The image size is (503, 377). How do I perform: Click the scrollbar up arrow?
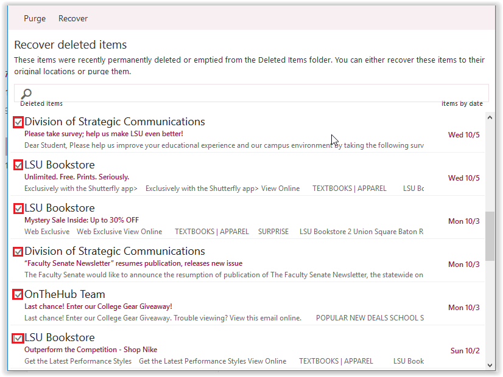coord(490,117)
